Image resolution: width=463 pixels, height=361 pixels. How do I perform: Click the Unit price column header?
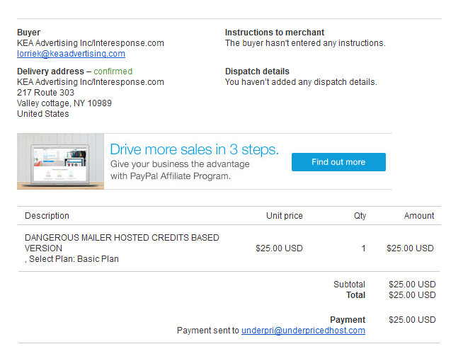coord(285,216)
